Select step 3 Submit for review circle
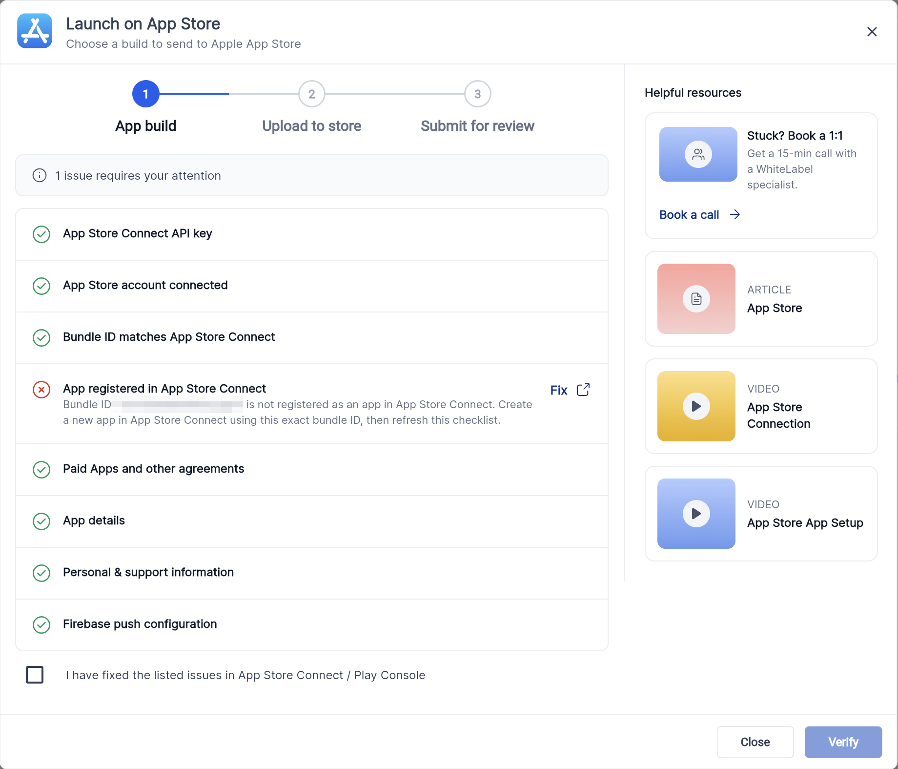 click(x=478, y=94)
